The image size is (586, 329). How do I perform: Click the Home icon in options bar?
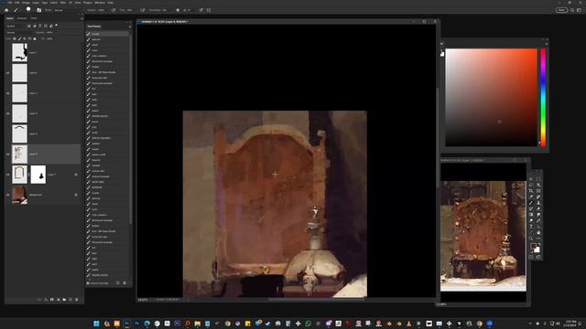6,10
